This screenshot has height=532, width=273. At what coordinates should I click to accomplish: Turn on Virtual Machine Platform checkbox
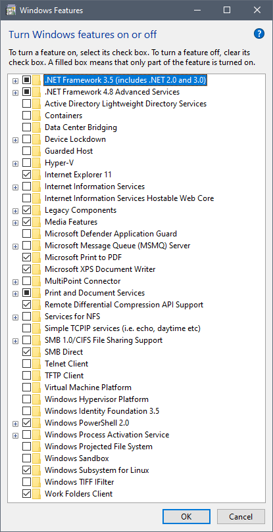click(26, 388)
